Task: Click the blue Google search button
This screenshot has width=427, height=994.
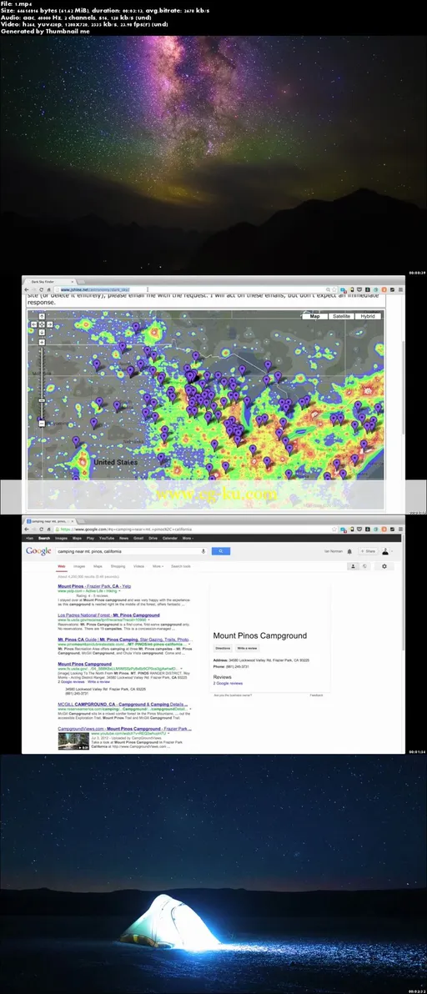Action: coord(220,551)
